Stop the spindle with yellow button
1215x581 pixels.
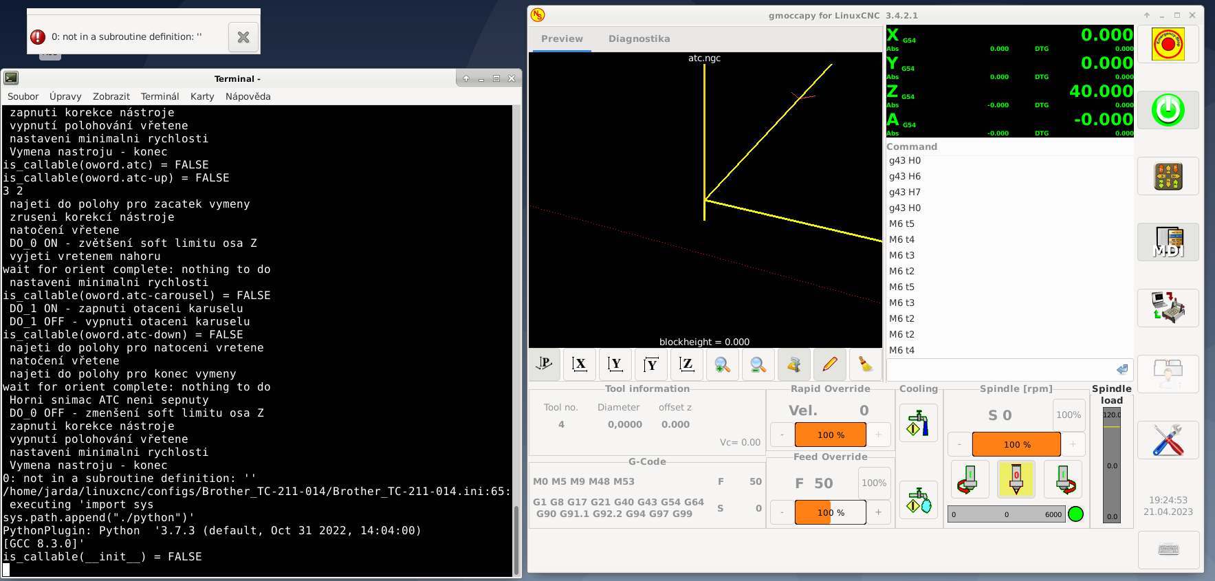pyautogui.click(x=1016, y=479)
